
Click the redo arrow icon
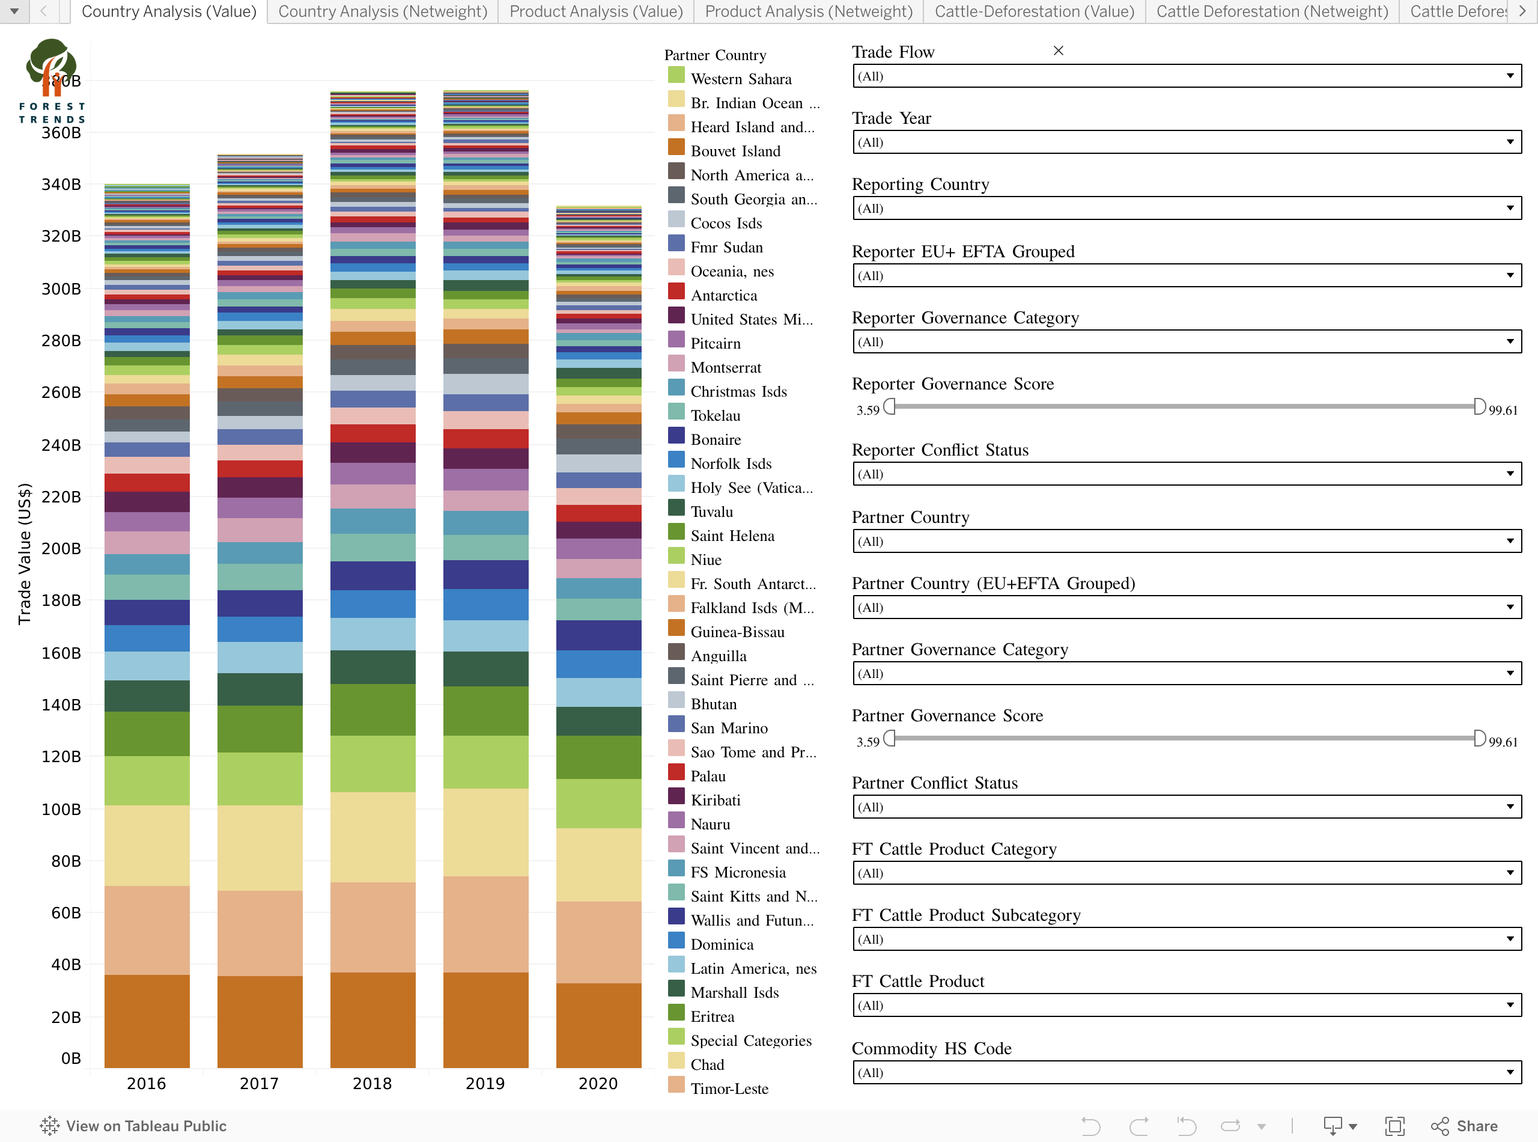pyautogui.click(x=1138, y=1125)
